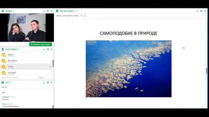Click the aerial coastline slide image

point(129,69)
